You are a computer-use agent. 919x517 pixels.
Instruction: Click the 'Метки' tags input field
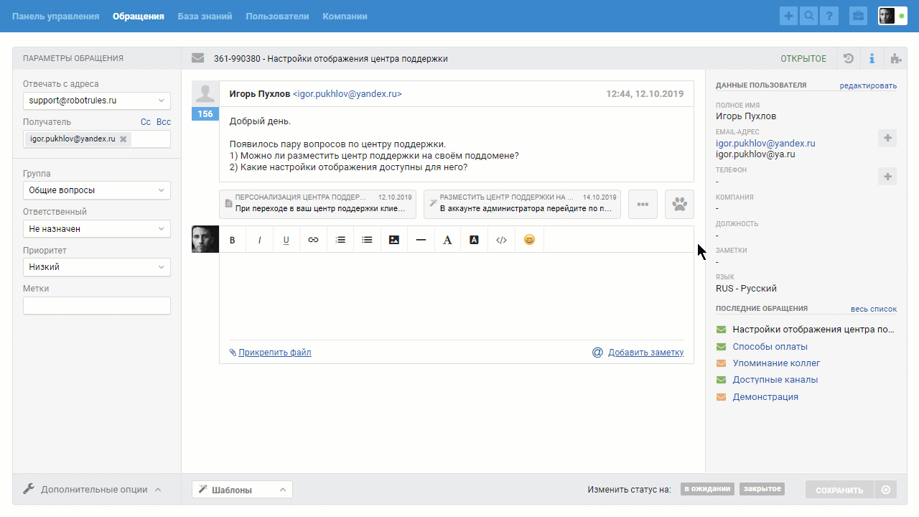click(x=97, y=306)
